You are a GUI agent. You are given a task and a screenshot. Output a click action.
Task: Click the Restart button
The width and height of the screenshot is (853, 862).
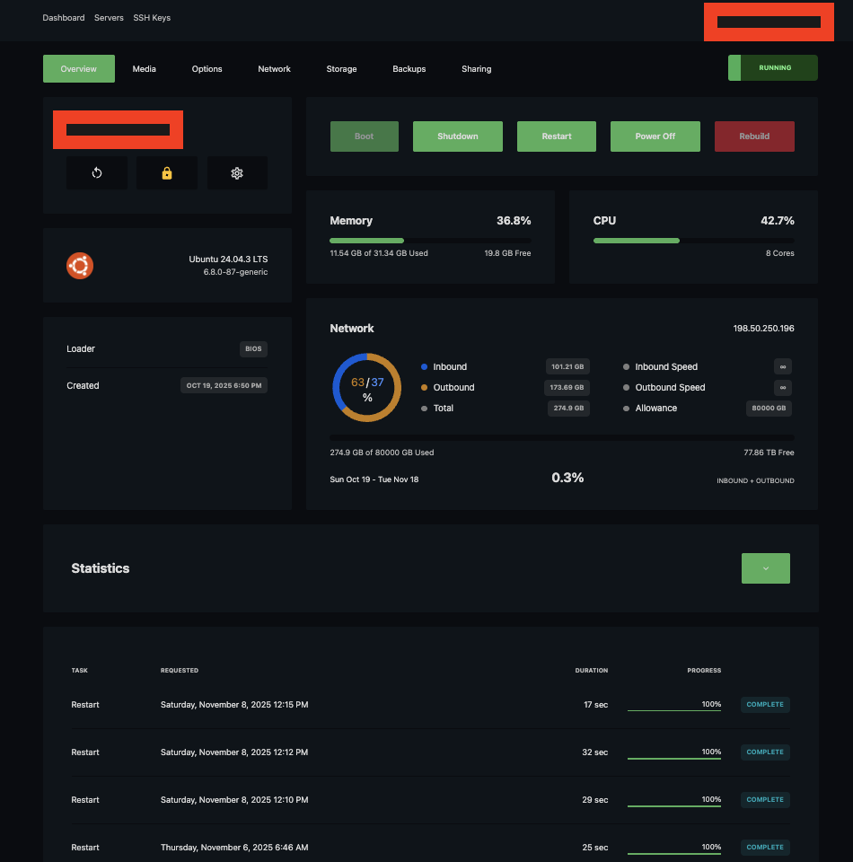click(x=556, y=136)
